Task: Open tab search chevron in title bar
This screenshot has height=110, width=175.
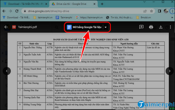Action: click(x=144, y=2)
